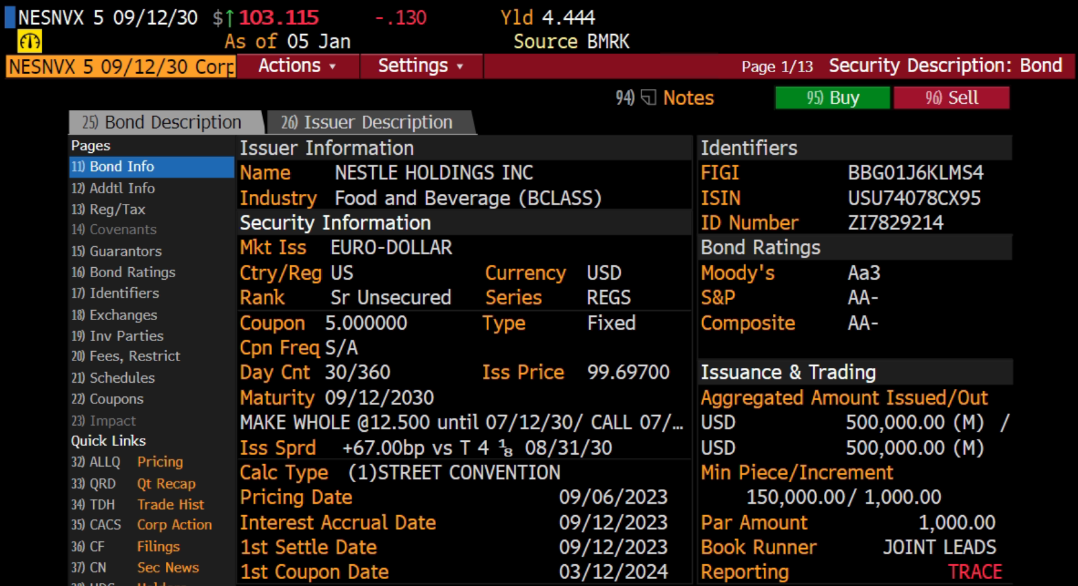
Task: Click the red Sell button
Action: click(951, 98)
